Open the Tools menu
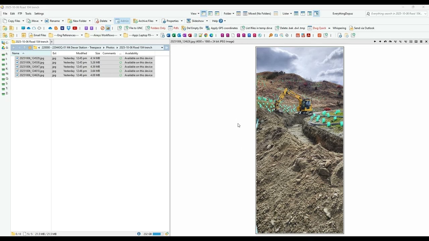Viewport: 429px width, 241px height. click(28, 14)
